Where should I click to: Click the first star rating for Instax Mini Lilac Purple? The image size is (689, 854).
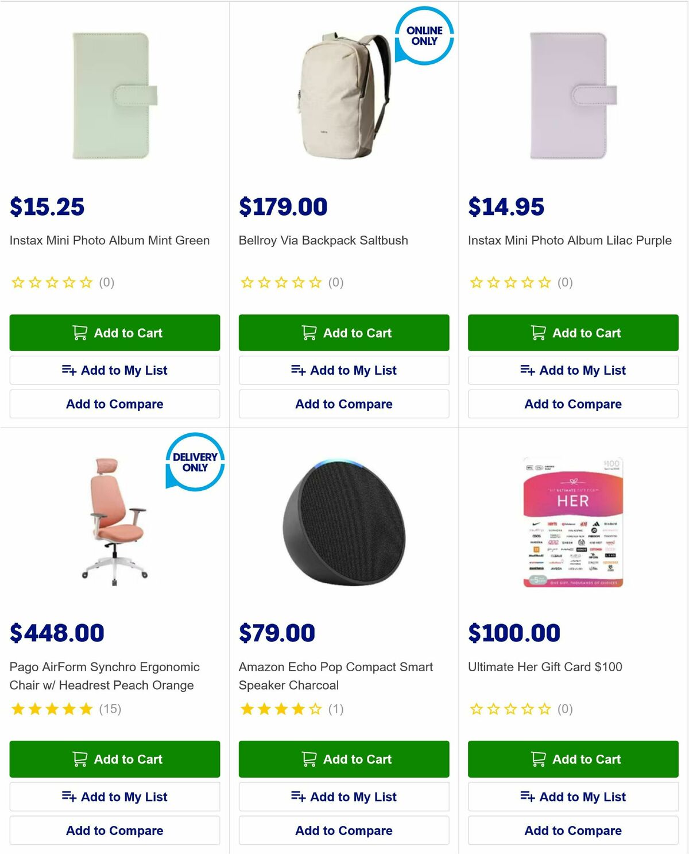tap(476, 282)
